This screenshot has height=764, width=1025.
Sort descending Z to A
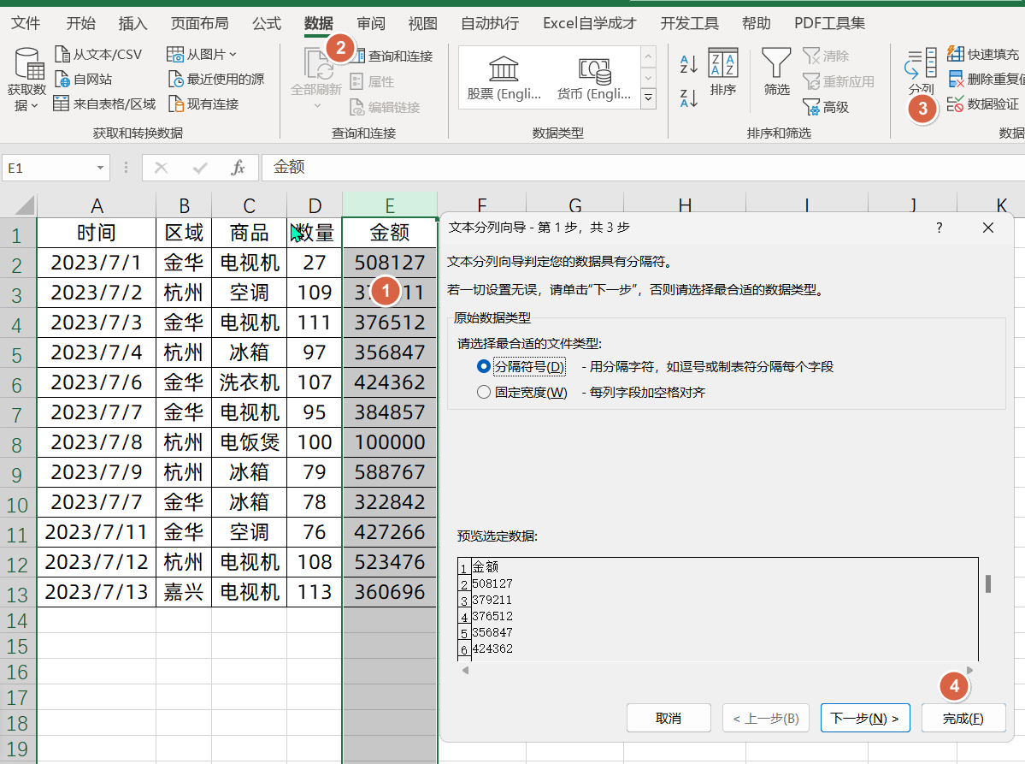click(x=689, y=98)
